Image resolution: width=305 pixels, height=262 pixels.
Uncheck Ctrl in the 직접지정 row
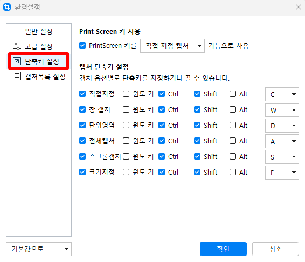pos(162,94)
